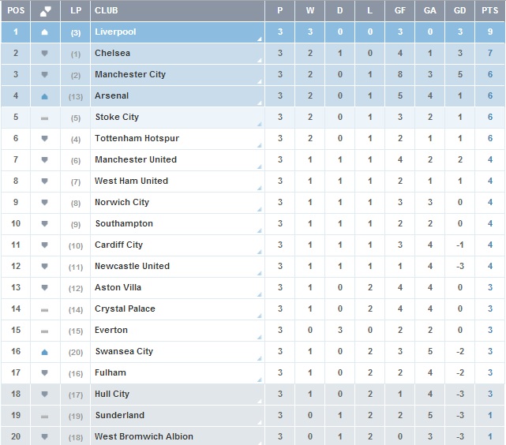
Task: Click the movement arrows icon in header
Action: (44, 11)
